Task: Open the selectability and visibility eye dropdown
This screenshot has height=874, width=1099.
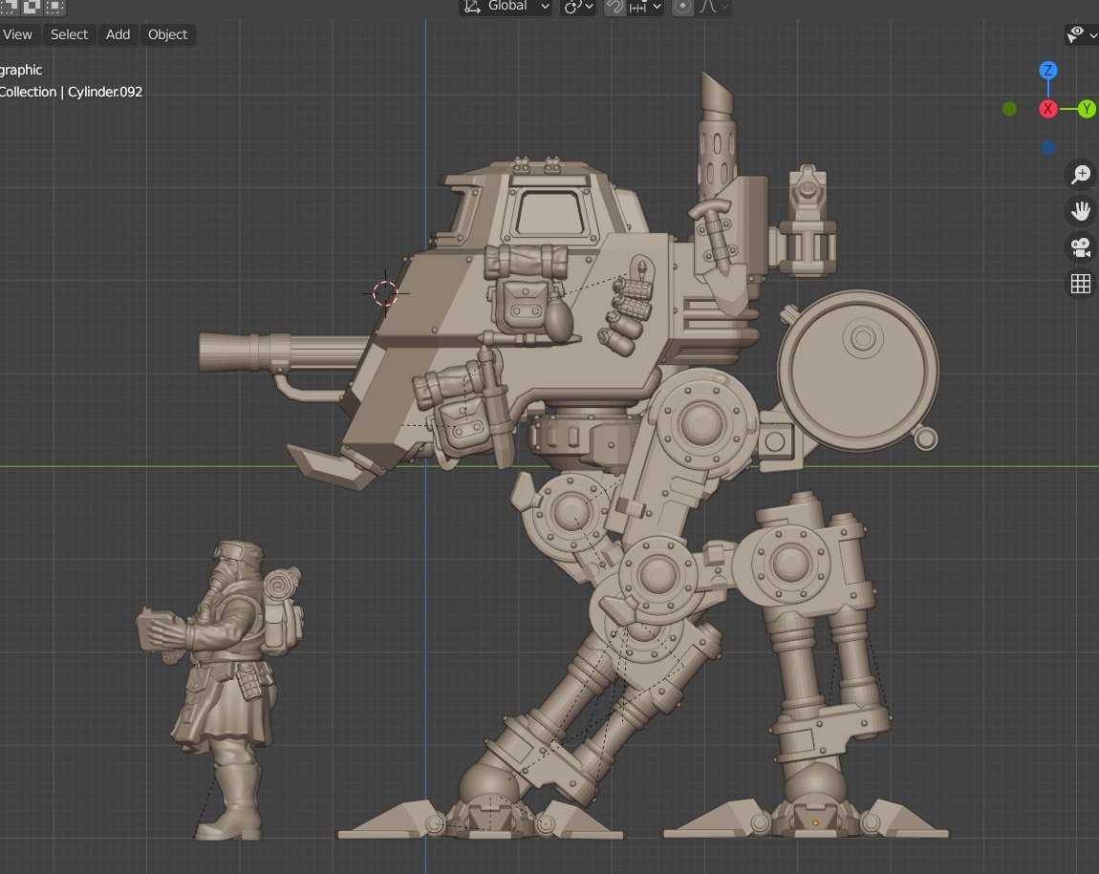Action: coord(1081,35)
